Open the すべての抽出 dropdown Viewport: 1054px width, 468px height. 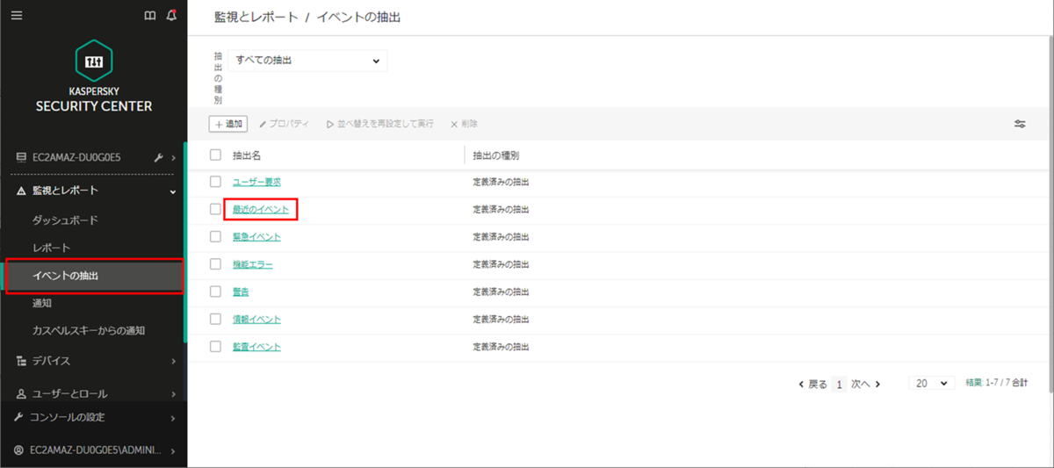pos(307,61)
